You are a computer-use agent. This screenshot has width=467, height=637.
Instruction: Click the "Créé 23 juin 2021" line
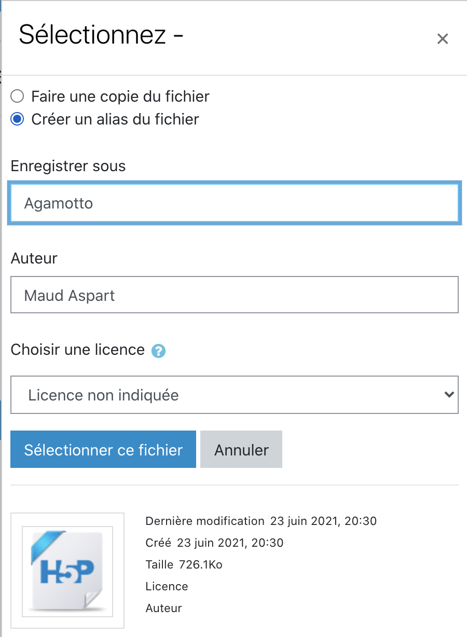(x=214, y=543)
